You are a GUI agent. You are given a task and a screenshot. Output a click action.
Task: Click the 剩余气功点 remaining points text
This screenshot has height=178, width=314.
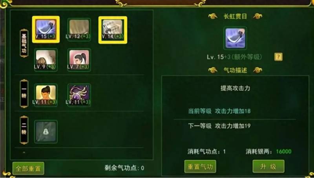click(124, 168)
